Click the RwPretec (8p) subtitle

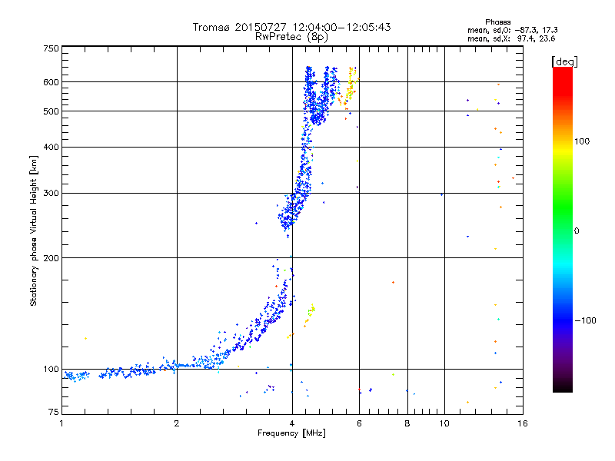click(291, 37)
